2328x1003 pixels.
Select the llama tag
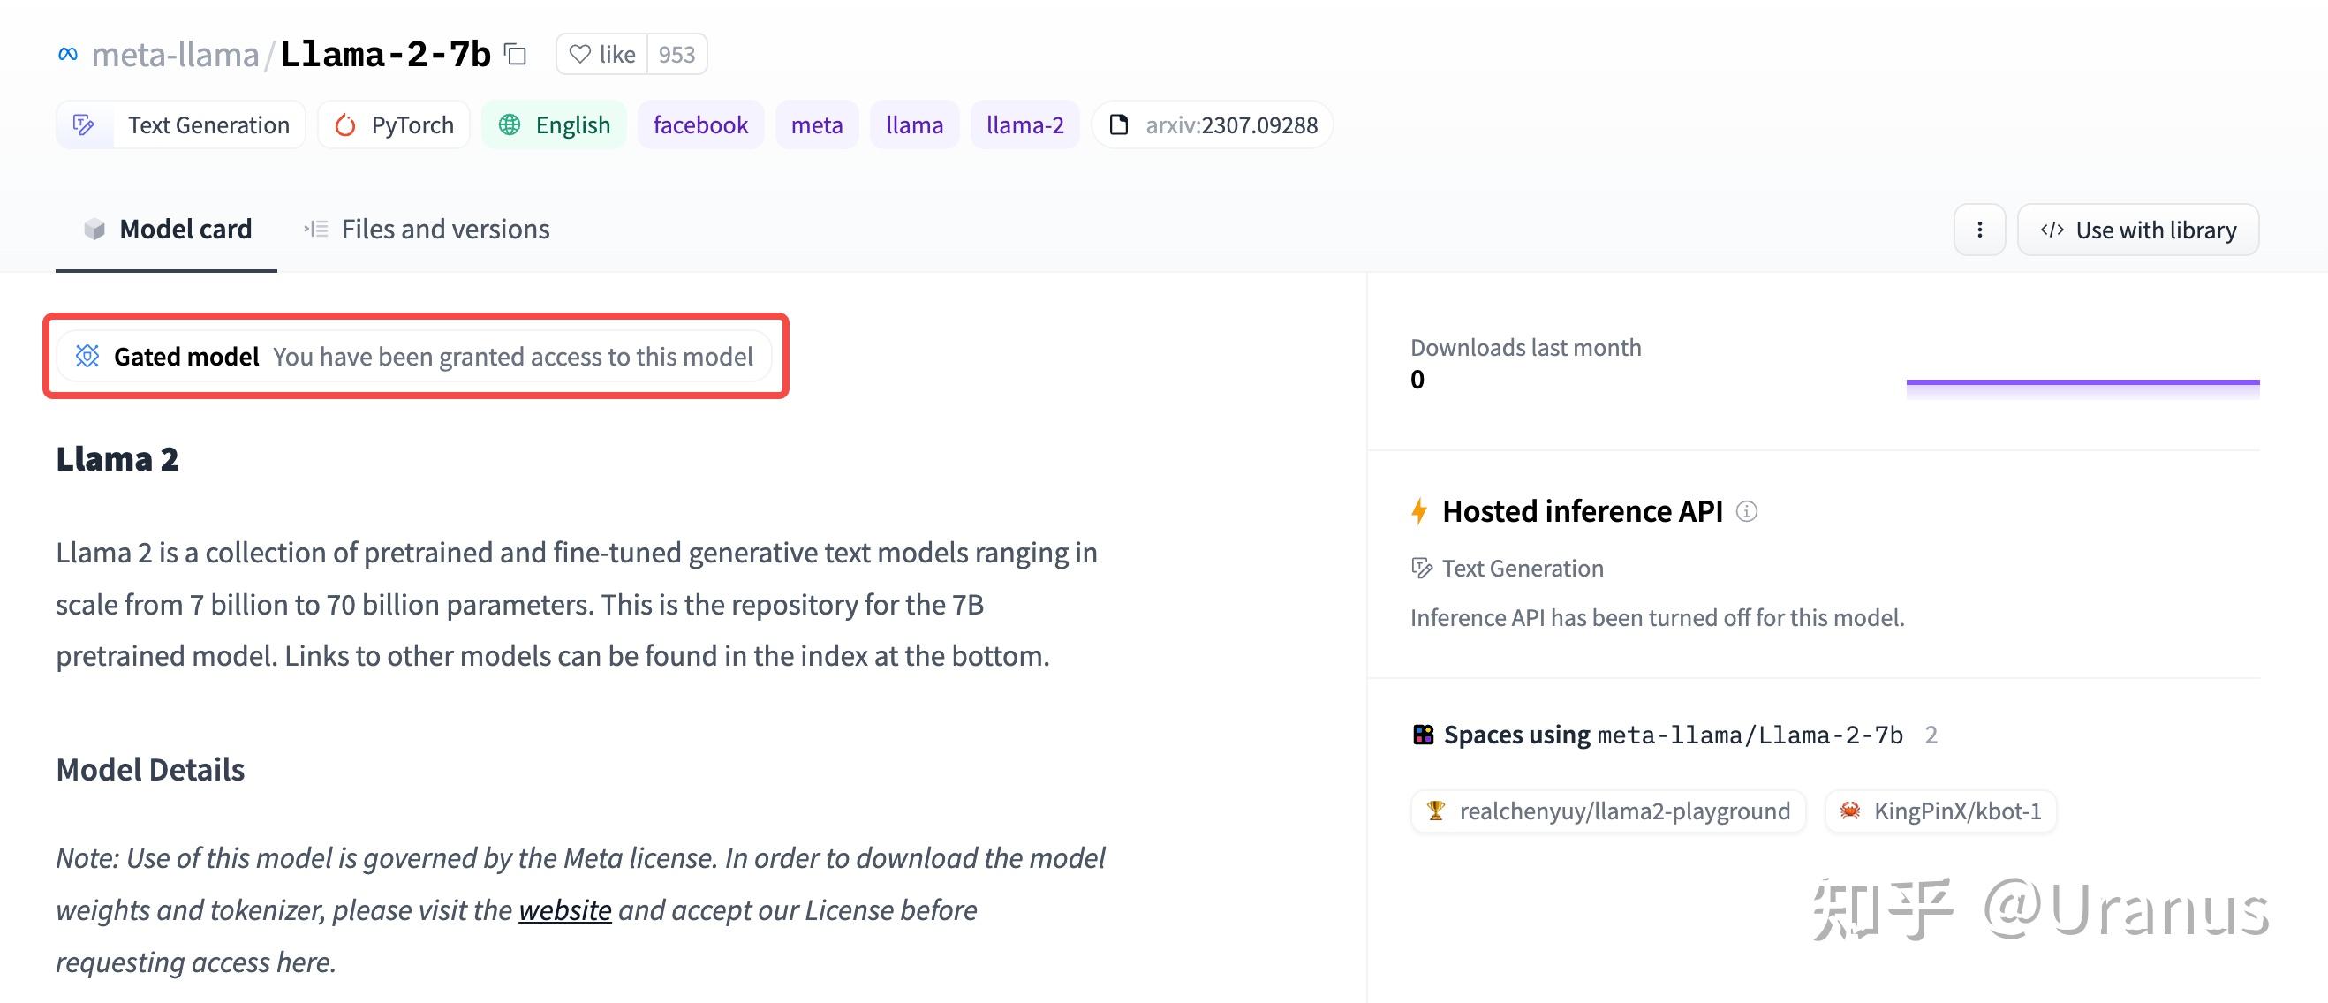[x=915, y=124]
